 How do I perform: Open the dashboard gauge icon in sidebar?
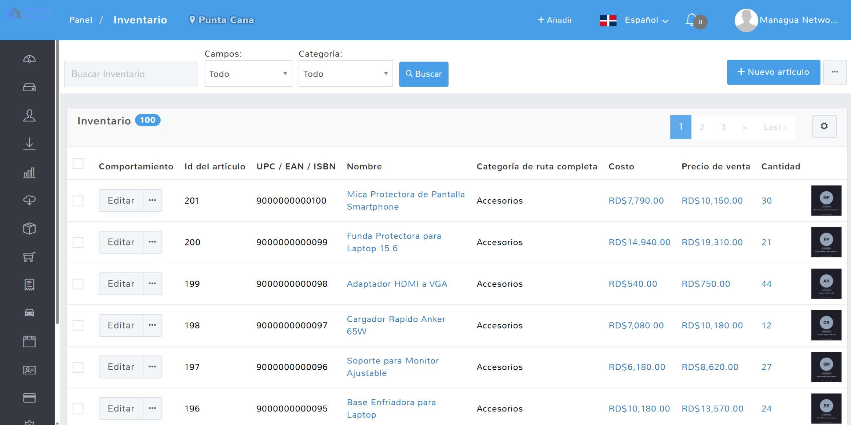[x=29, y=59]
